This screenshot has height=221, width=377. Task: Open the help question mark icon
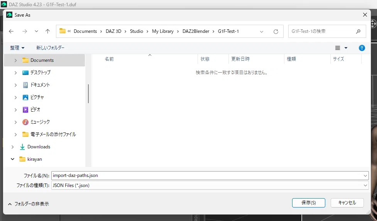coord(362,48)
